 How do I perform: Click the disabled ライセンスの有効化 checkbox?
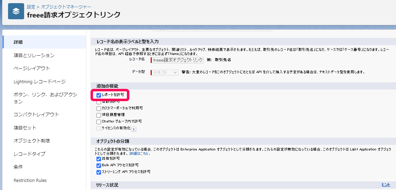99,128
